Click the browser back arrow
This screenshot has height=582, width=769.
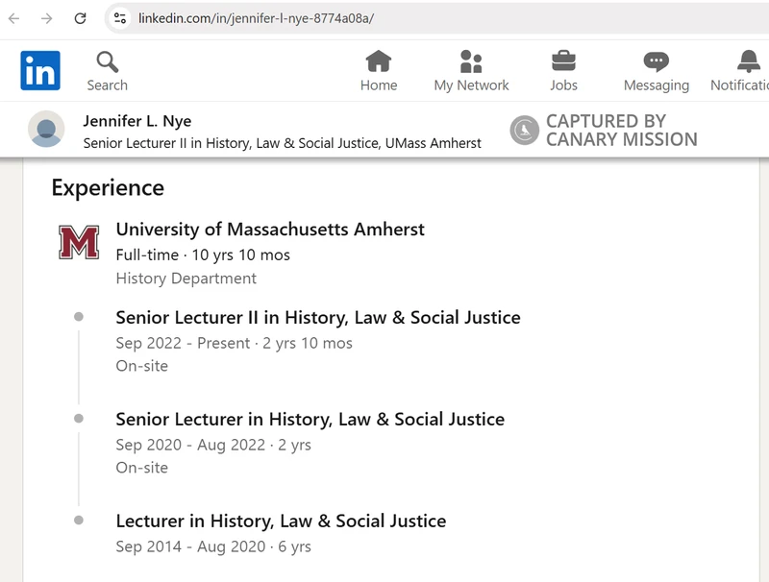(x=14, y=18)
